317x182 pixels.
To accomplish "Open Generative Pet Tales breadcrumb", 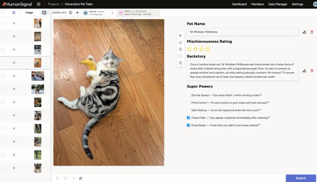I will pos(78,4).
